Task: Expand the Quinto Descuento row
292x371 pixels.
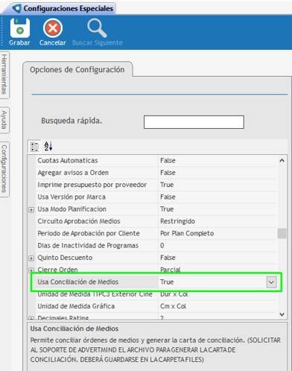Action: tap(31, 259)
